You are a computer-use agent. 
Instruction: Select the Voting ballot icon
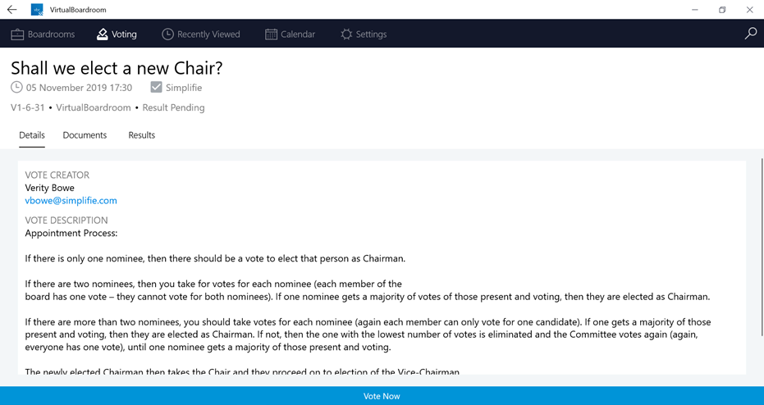click(103, 34)
